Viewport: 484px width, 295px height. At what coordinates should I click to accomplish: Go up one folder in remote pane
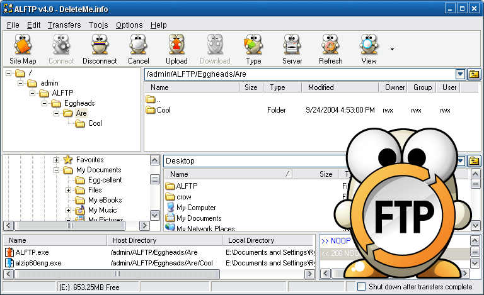pyautogui.click(x=474, y=74)
